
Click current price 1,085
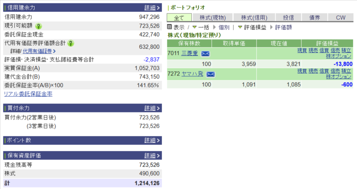[294, 84]
